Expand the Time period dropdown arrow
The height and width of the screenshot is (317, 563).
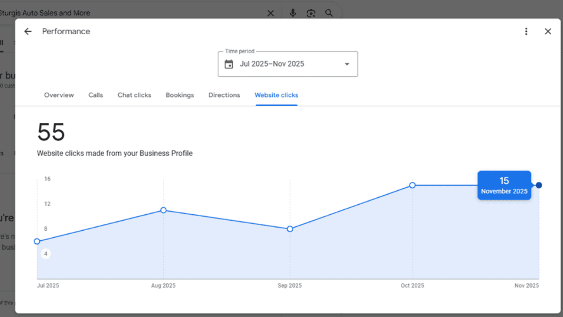pyautogui.click(x=347, y=64)
